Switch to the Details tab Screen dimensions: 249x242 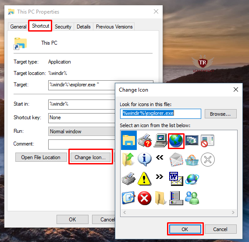84,26
